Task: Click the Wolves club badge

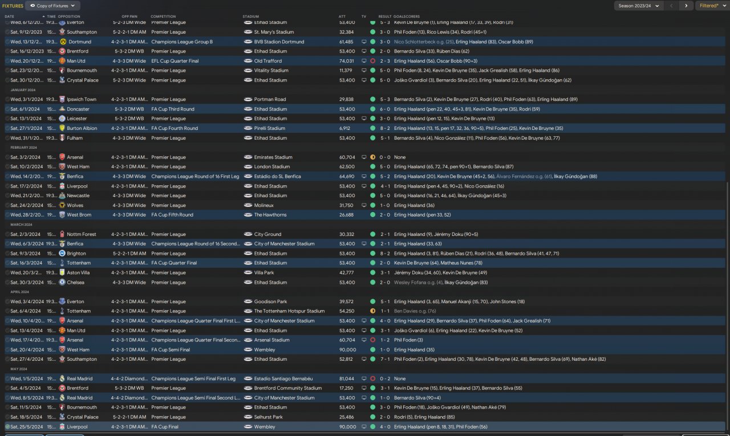Action: [62, 205]
